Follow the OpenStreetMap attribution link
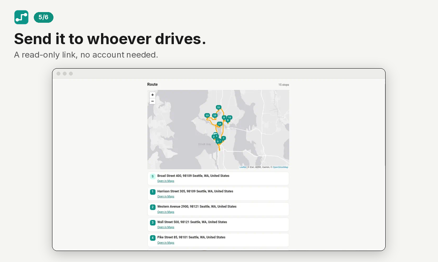This screenshot has width=438, height=262. [x=280, y=167]
